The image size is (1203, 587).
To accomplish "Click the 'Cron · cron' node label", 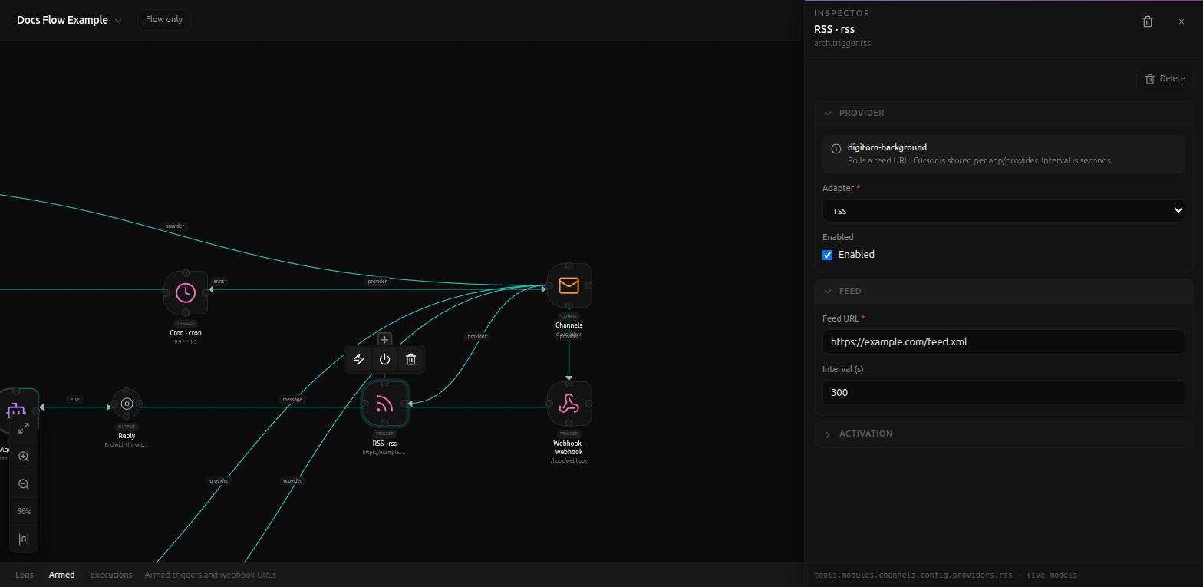I will click(186, 333).
